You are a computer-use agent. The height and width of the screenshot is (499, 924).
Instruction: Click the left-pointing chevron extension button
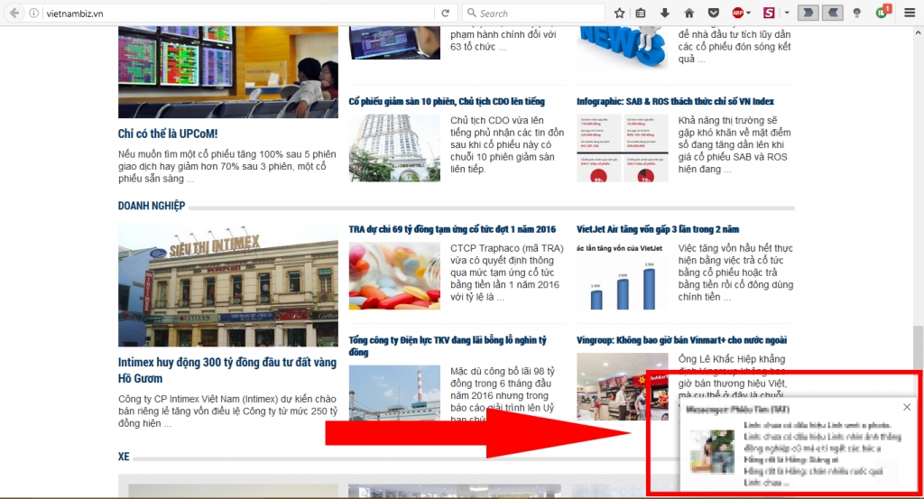[832, 13]
